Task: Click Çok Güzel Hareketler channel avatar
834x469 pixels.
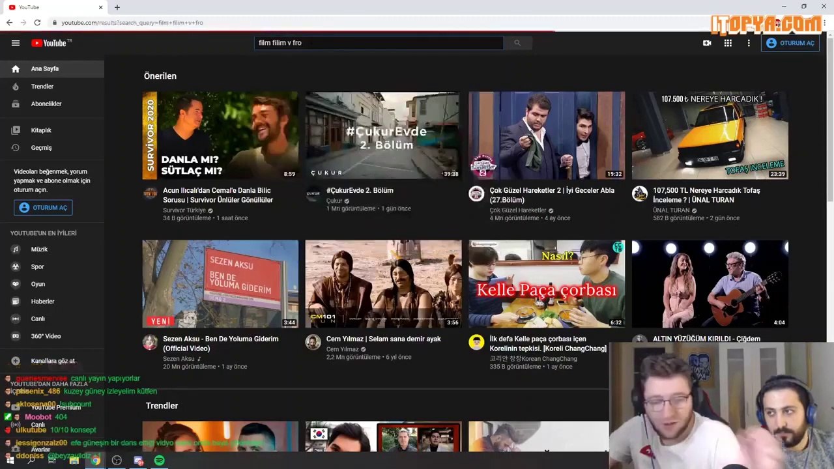Action: click(477, 193)
